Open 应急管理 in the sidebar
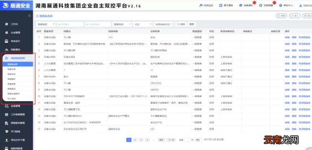This screenshot has height=150, width=312. click(15, 106)
